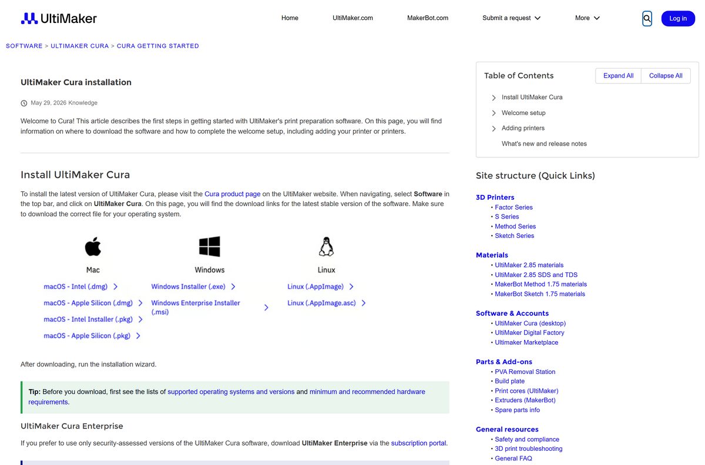Viewport: 705px width, 465px height.
Task: Go to Home in top navigation
Action: 290,18
